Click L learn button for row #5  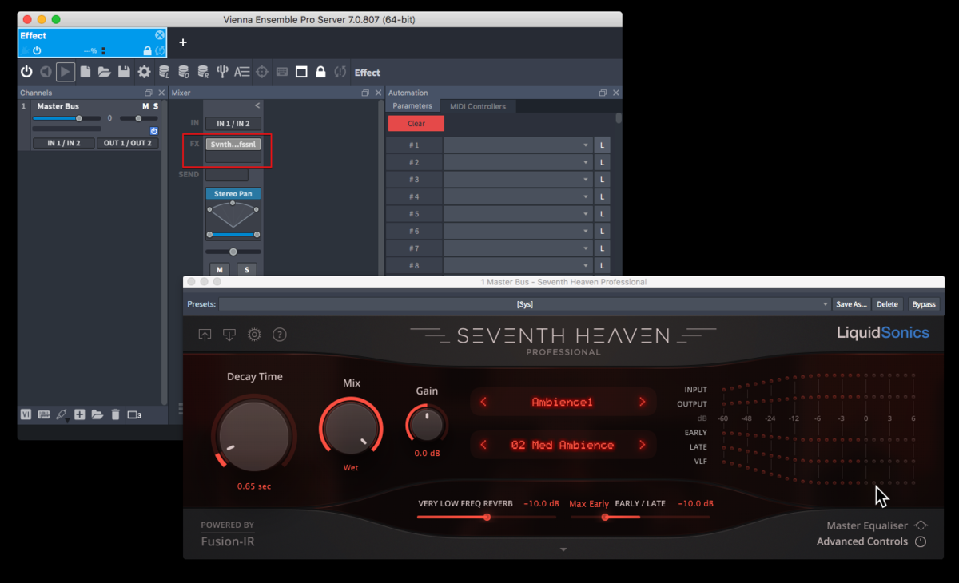tap(603, 214)
